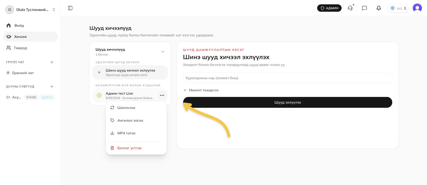
Task: Add a new voice channel with plus
Action: point(52,87)
